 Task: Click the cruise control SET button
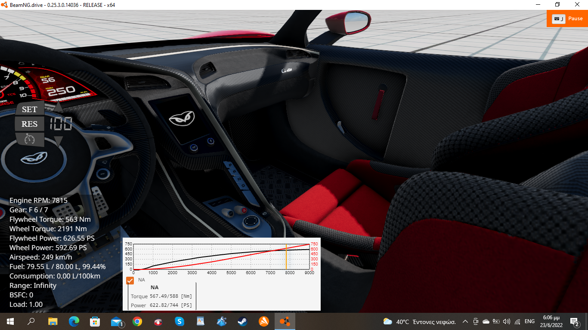(x=30, y=109)
